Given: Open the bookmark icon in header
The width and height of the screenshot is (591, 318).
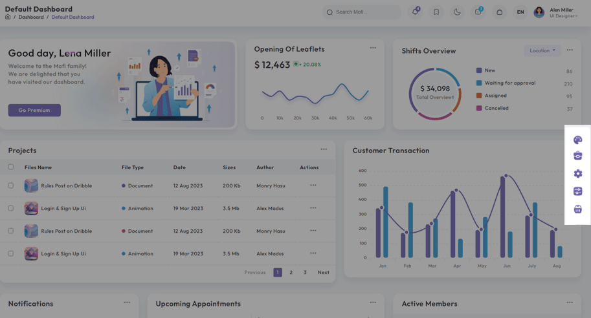Looking at the screenshot, I should [x=436, y=12].
